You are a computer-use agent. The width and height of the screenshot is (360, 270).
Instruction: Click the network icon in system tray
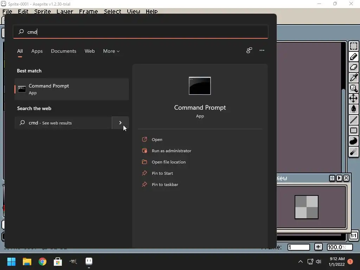coord(310,262)
